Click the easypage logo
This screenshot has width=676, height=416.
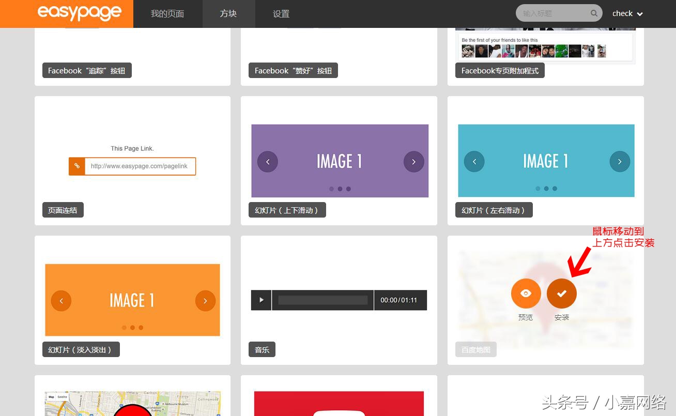click(80, 13)
